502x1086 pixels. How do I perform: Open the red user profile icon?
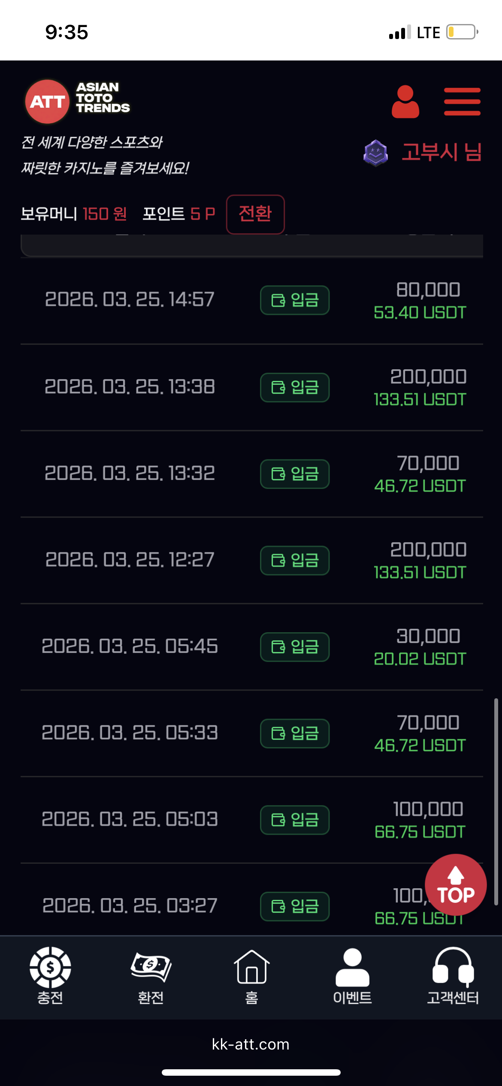[x=405, y=102]
